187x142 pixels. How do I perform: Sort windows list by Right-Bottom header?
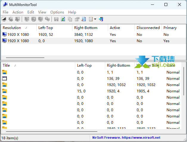[x=120, y=65]
